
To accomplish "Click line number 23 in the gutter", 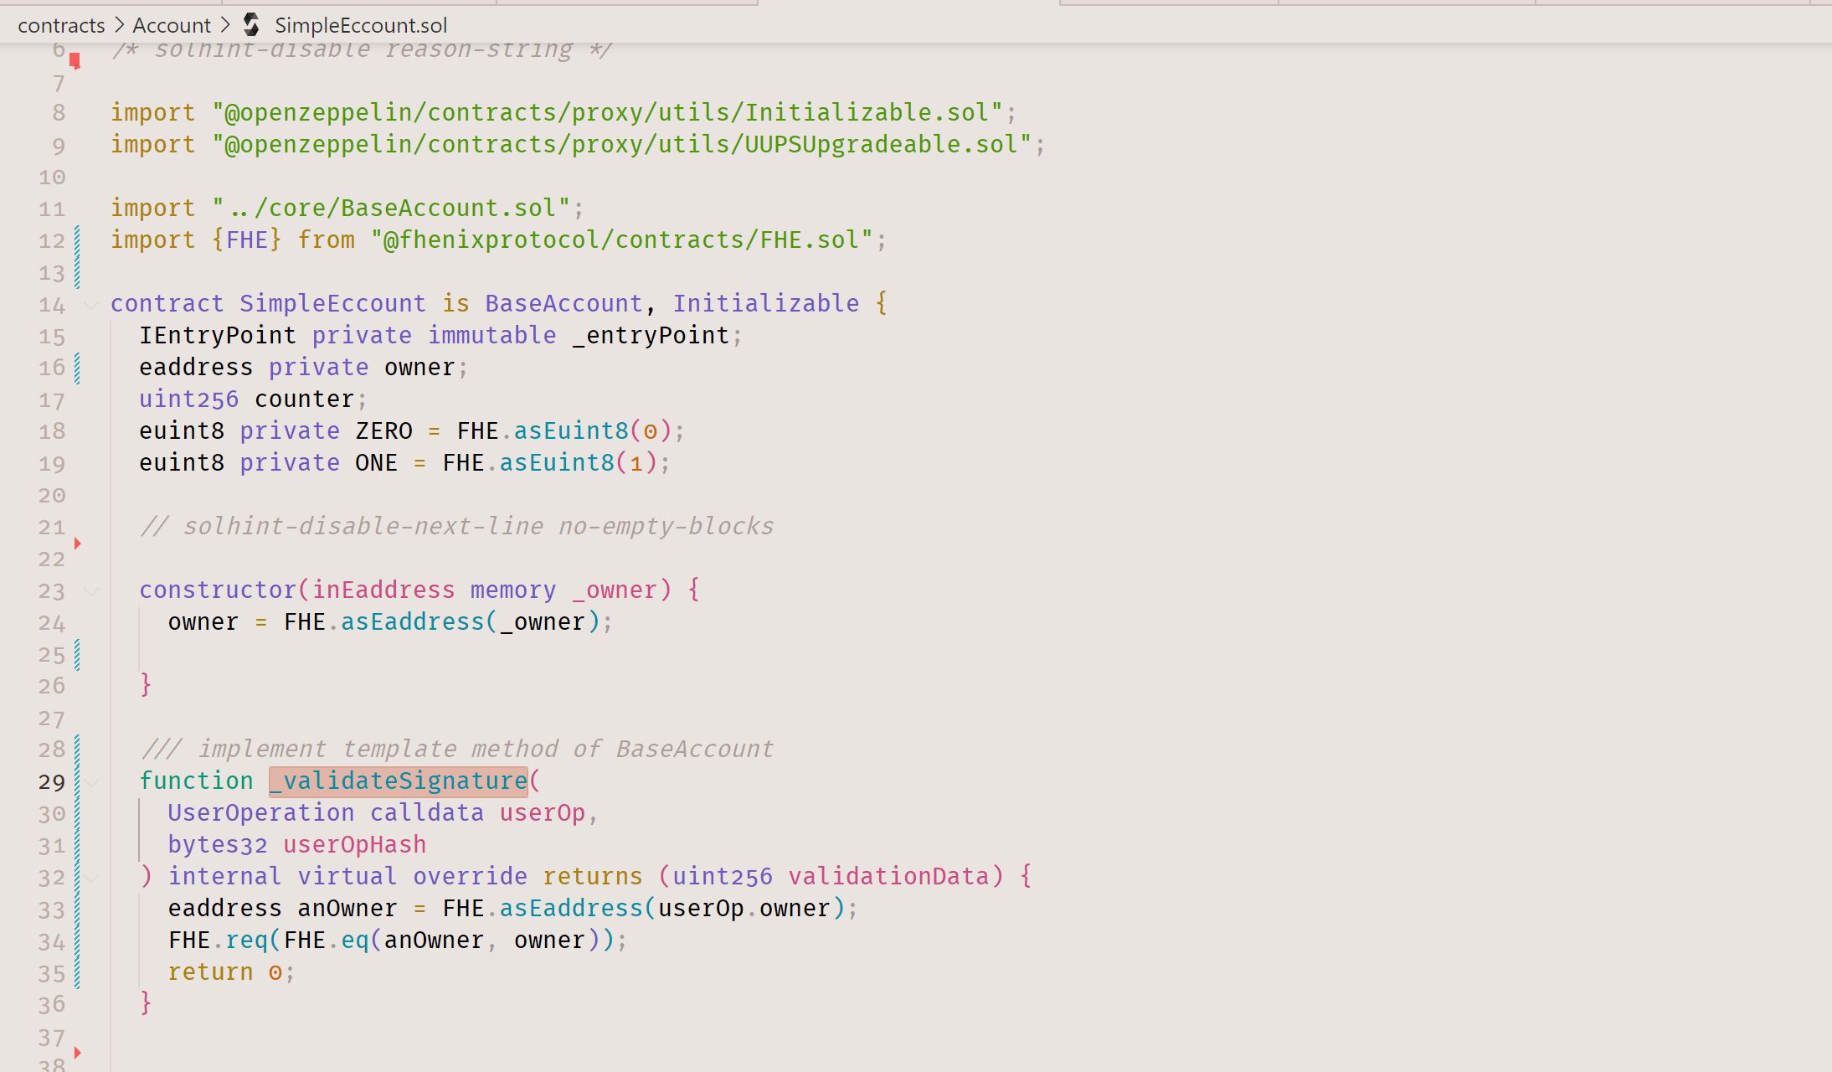I will click(x=51, y=591).
